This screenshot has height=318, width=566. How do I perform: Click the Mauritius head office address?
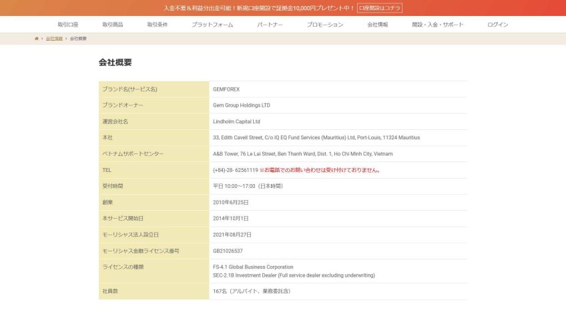[316, 137]
